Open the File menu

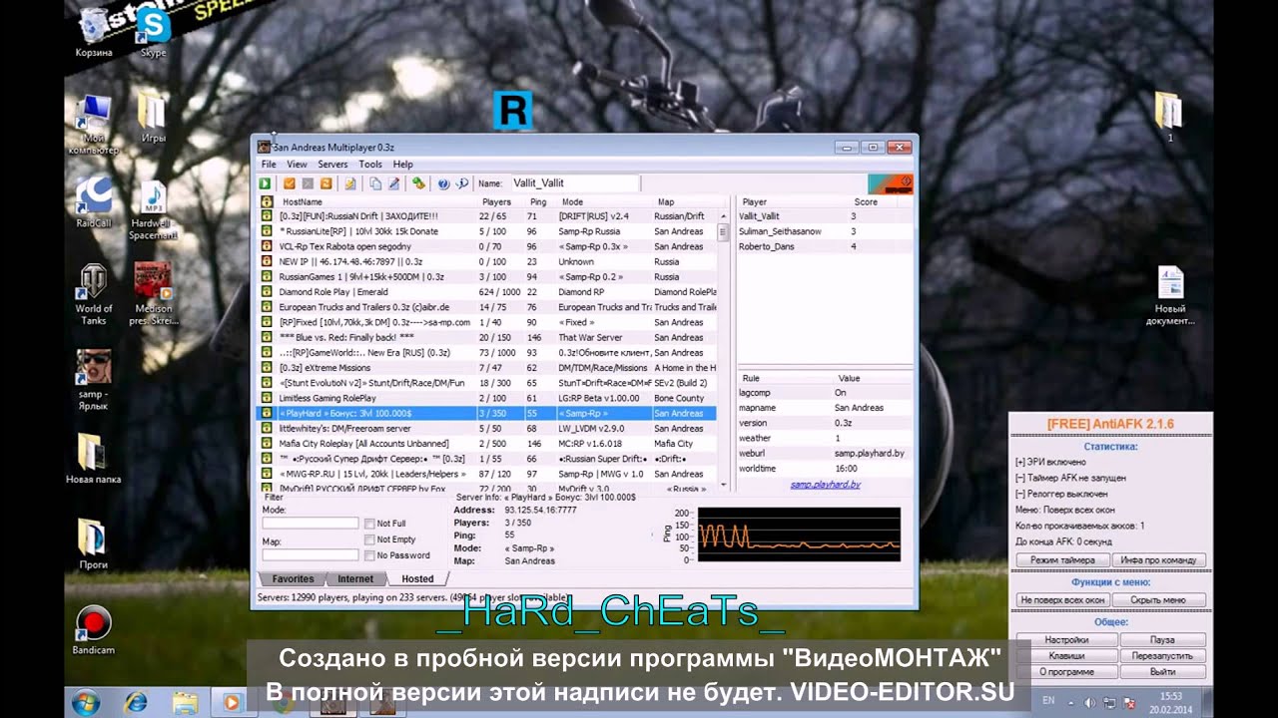269,165
